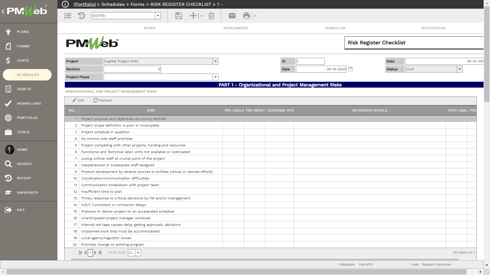Screen dimensions: 490x275
Task: Click Edit to modify the risk table
Action: [78, 100]
